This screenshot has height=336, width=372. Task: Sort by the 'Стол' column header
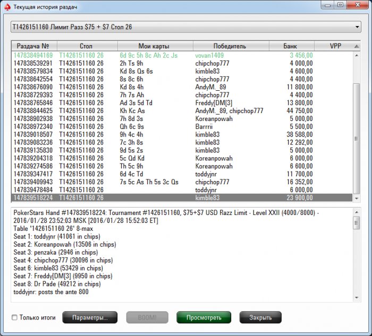pyautogui.click(x=87, y=46)
